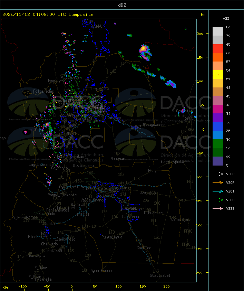Click the orange VBCR arrow icon
The height and width of the screenshot is (291, 244).
218,182
